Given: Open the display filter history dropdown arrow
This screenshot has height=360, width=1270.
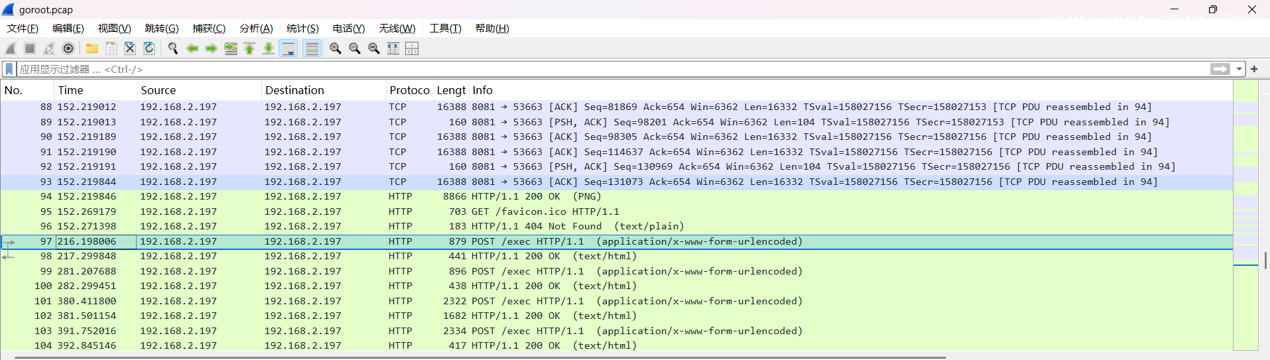Looking at the screenshot, I should (1239, 69).
